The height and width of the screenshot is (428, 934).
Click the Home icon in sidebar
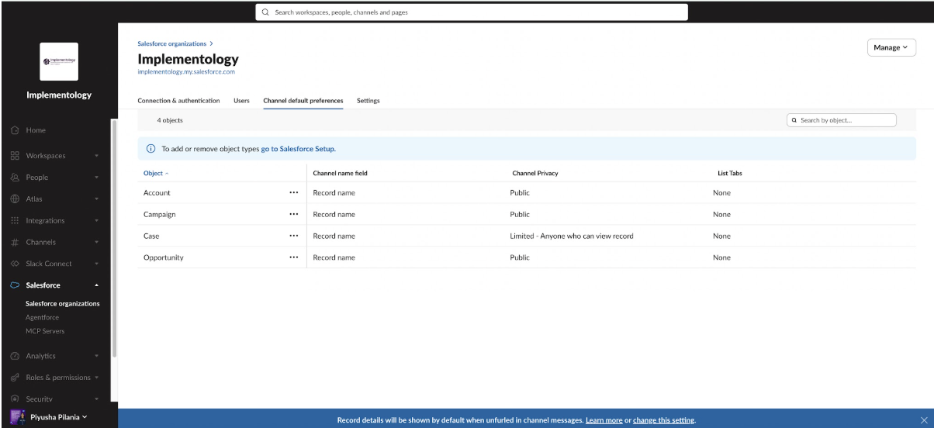click(16, 130)
